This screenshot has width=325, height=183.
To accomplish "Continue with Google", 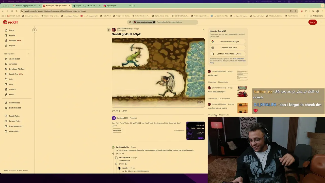I will pyautogui.click(x=228, y=41).
